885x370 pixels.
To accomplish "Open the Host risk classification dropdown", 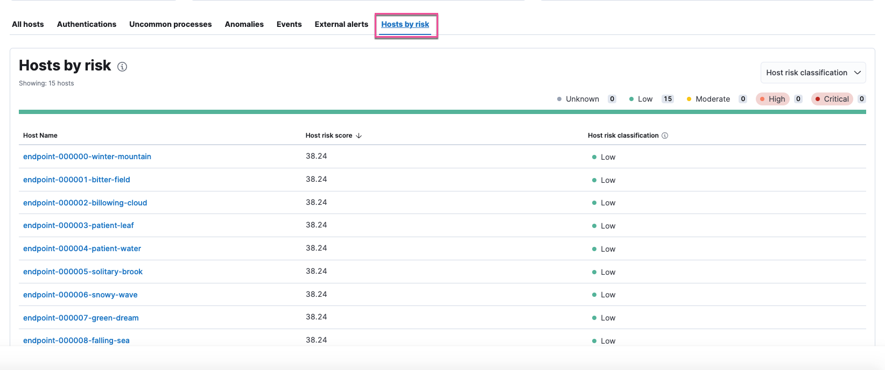I will pyautogui.click(x=812, y=73).
